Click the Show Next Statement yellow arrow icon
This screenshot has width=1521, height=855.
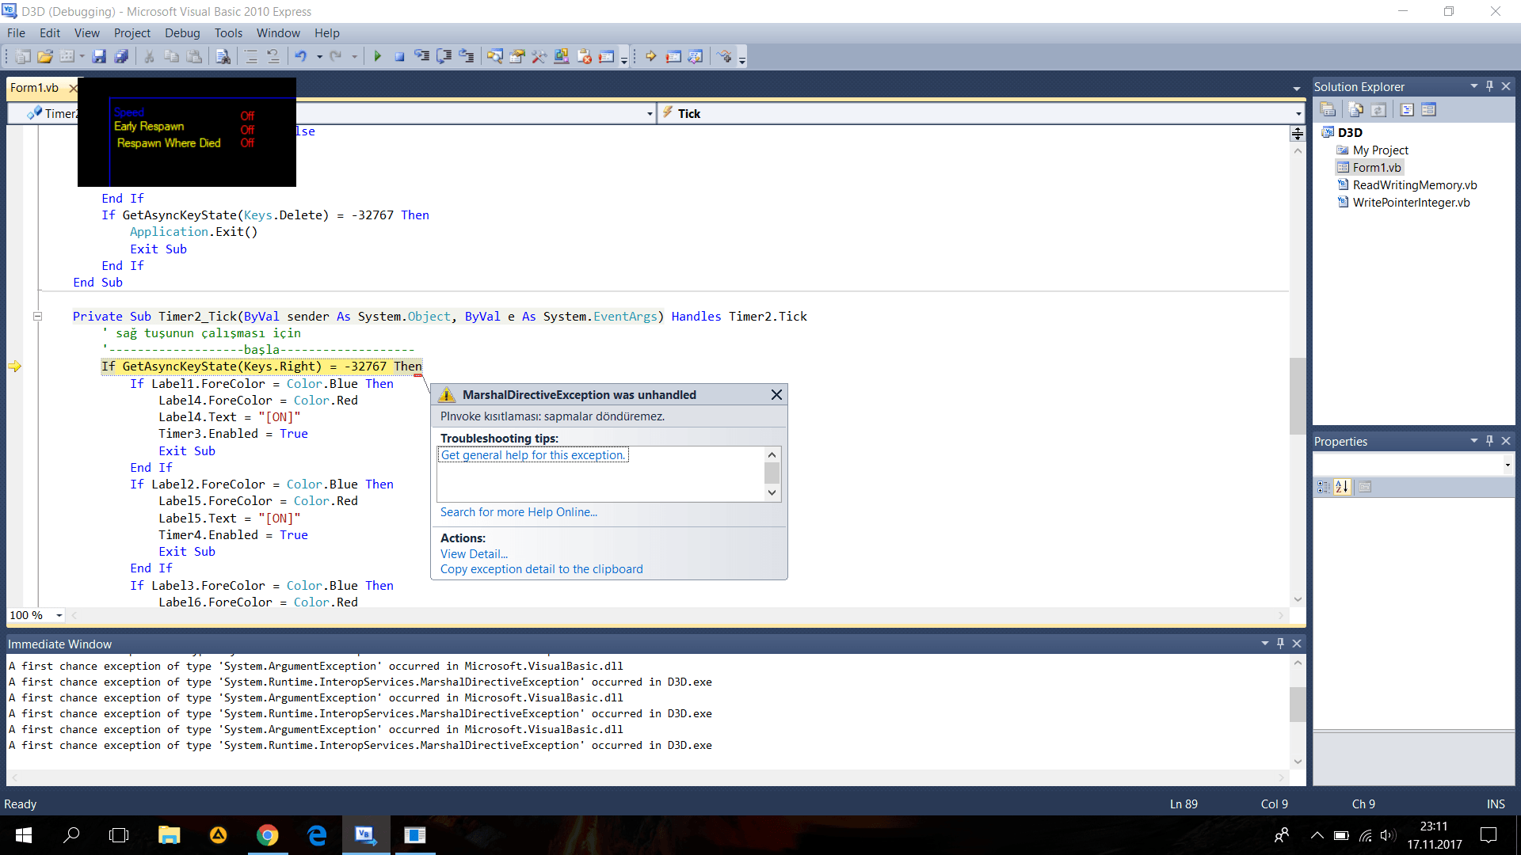[651, 56]
